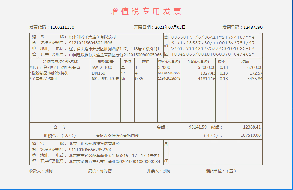Click unit price 52000

click(x=164, y=67)
